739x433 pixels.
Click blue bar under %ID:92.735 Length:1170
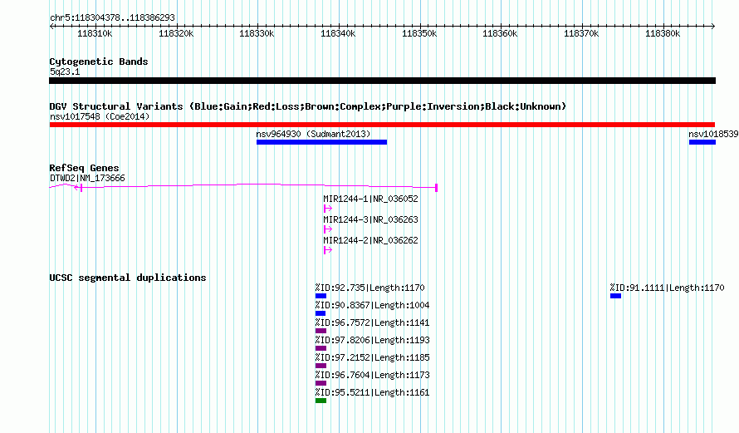(x=321, y=296)
